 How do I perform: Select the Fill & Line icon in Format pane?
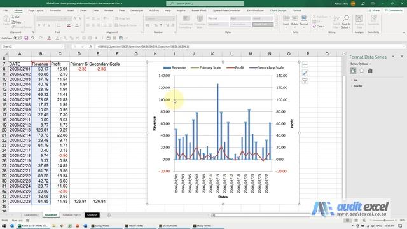(353, 71)
